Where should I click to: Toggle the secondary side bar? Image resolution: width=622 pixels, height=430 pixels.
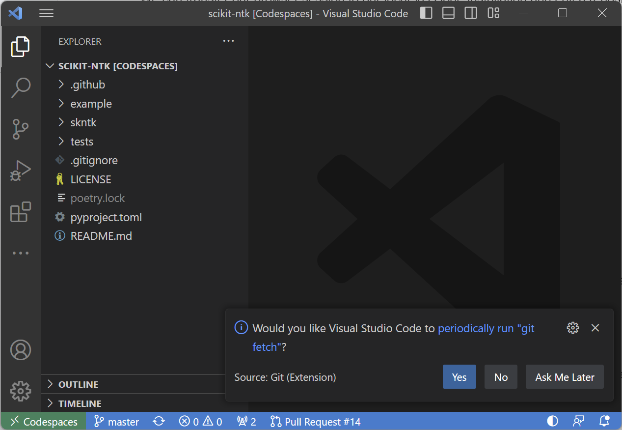(x=471, y=13)
